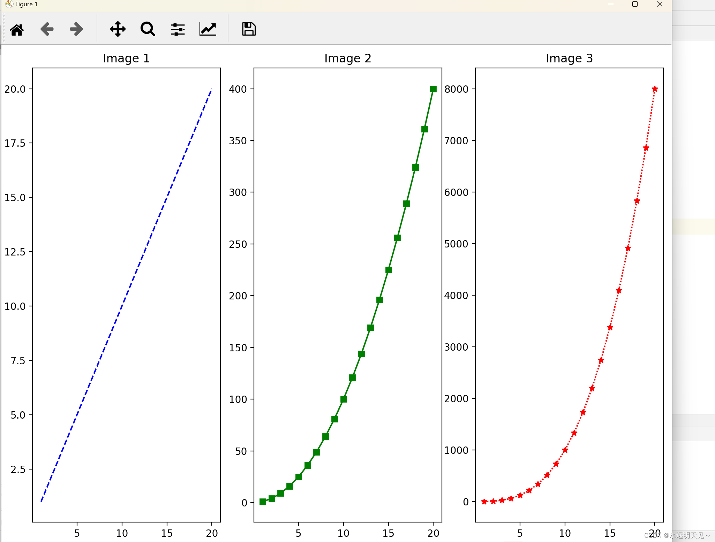Minimize the Figure 1 window
Screen dimensions: 715x542
tap(611, 4)
